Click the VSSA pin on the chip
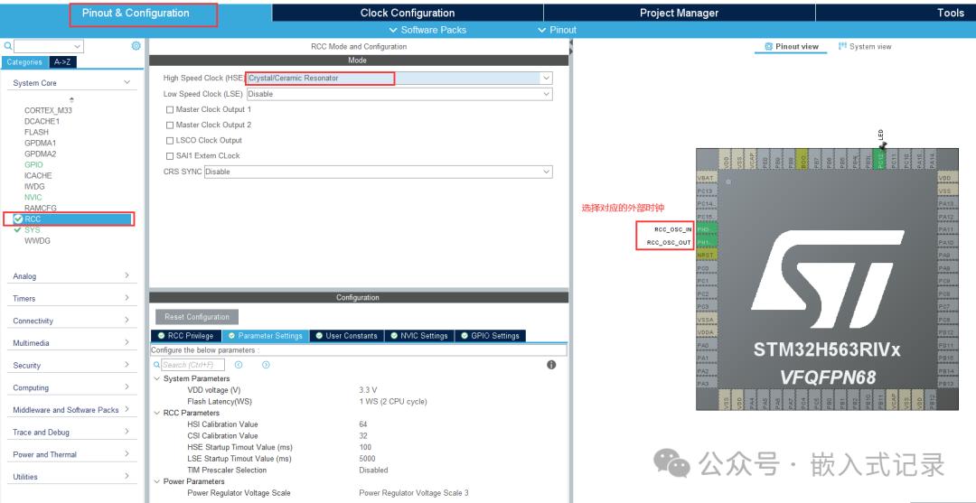Image resolution: width=976 pixels, height=503 pixels. 707,320
